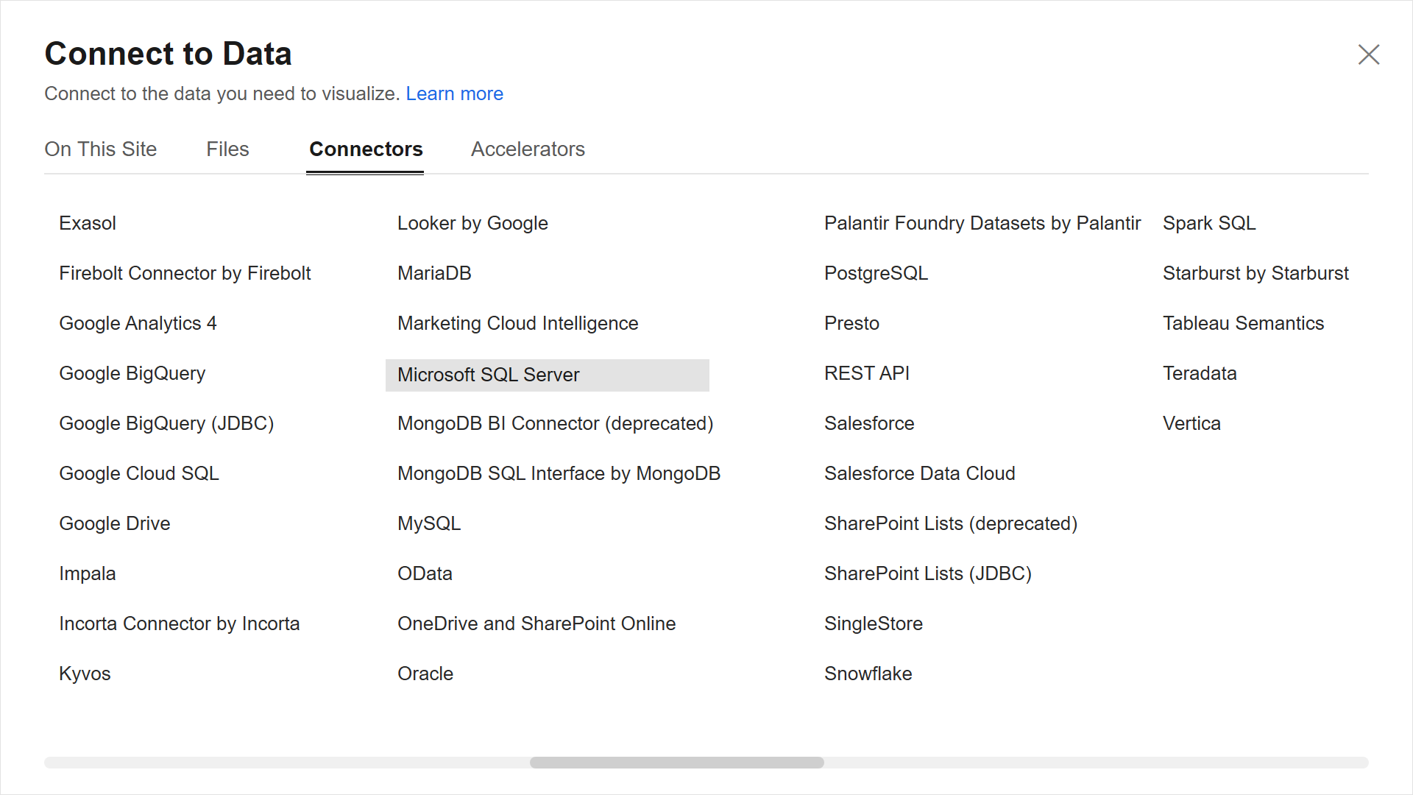Select the Teradata connector
The image size is (1413, 795).
[1200, 373]
